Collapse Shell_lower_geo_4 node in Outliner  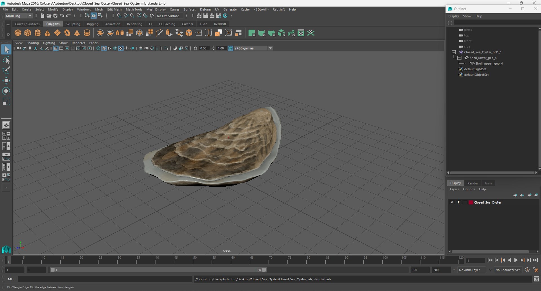tap(459, 58)
